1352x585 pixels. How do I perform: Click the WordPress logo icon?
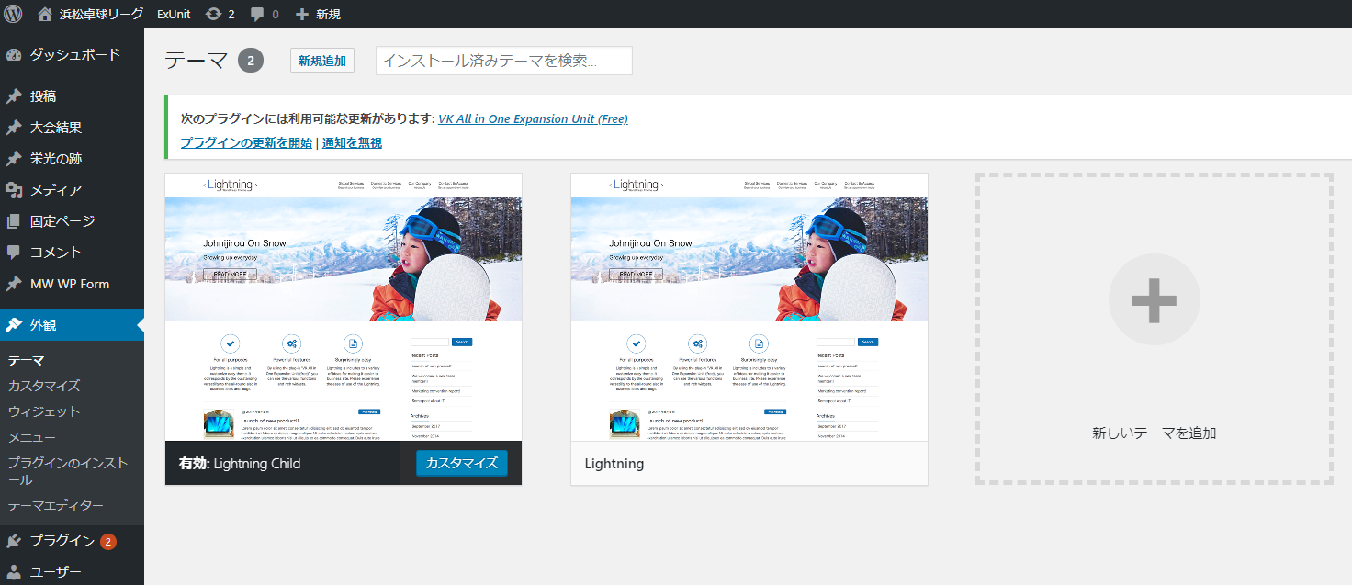(13, 14)
